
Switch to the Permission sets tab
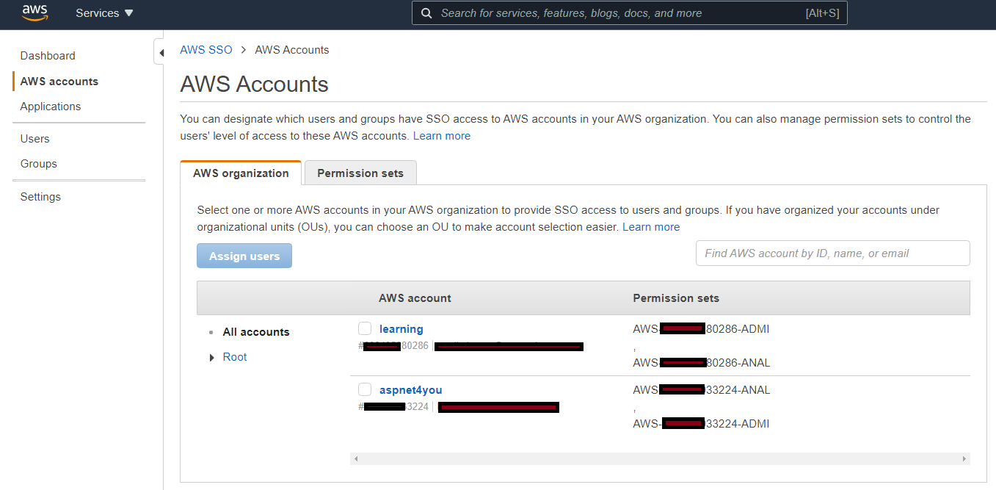360,173
